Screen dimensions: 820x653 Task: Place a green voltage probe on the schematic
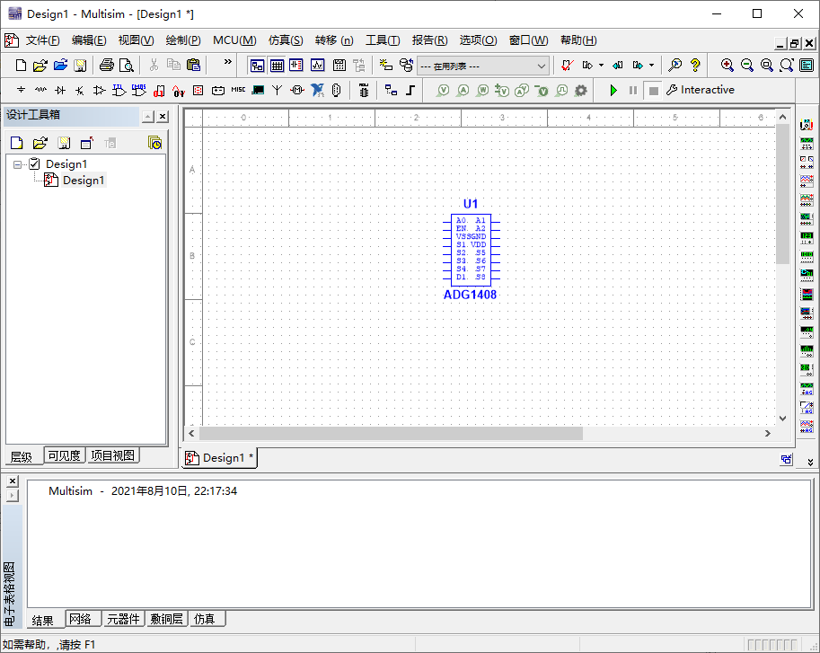[x=443, y=90]
